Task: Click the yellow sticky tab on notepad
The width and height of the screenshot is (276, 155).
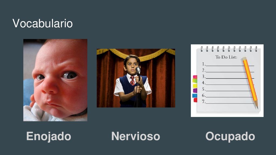Action: click(x=195, y=86)
